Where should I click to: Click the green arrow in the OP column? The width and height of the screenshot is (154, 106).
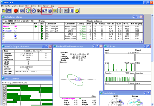click(36, 27)
